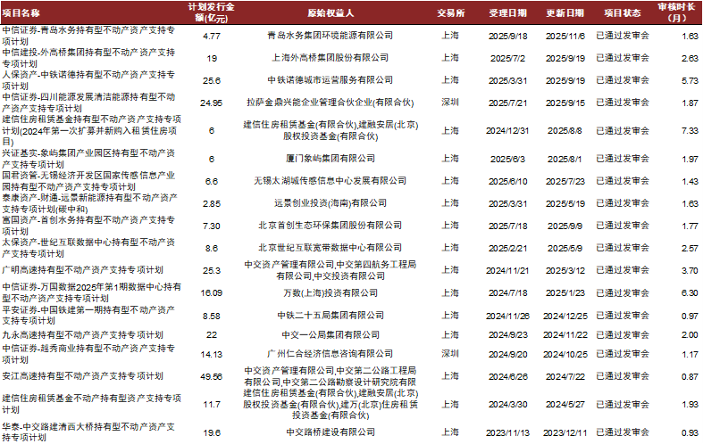Click originator 上海外高桥集团股份有限公司
This screenshot has height=444, width=703.
[x=331, y=58]
